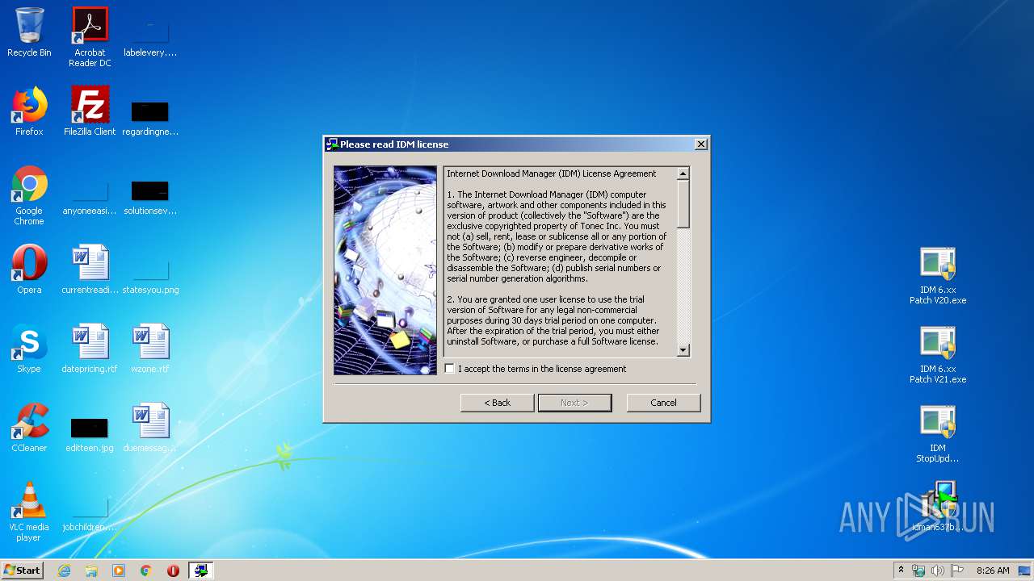
Task: Show hidden tray icons arrow
Action: [901, 570]
